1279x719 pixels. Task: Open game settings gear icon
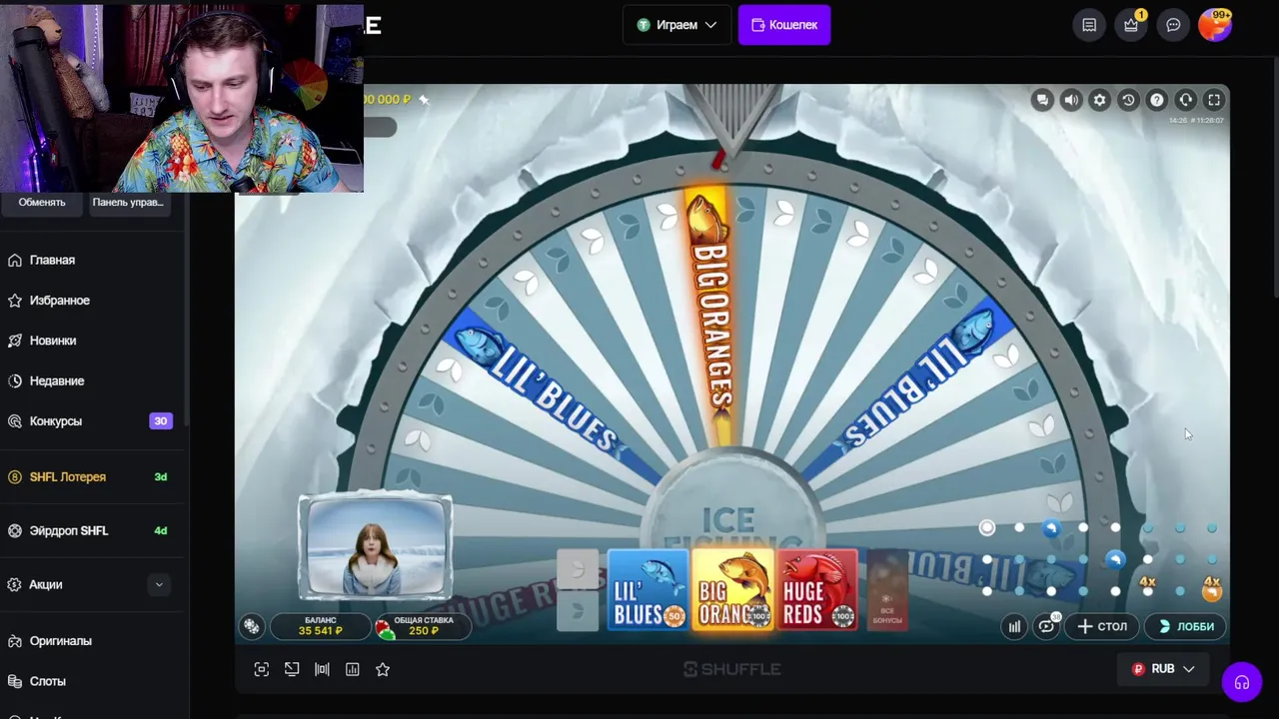pyautogui.click(x=1099, y=100)
